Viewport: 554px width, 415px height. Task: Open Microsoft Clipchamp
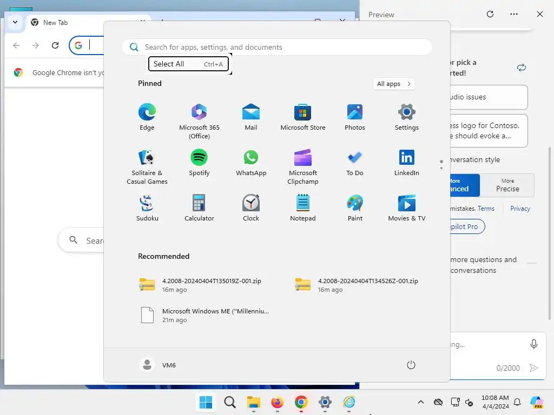pos(303,167)
